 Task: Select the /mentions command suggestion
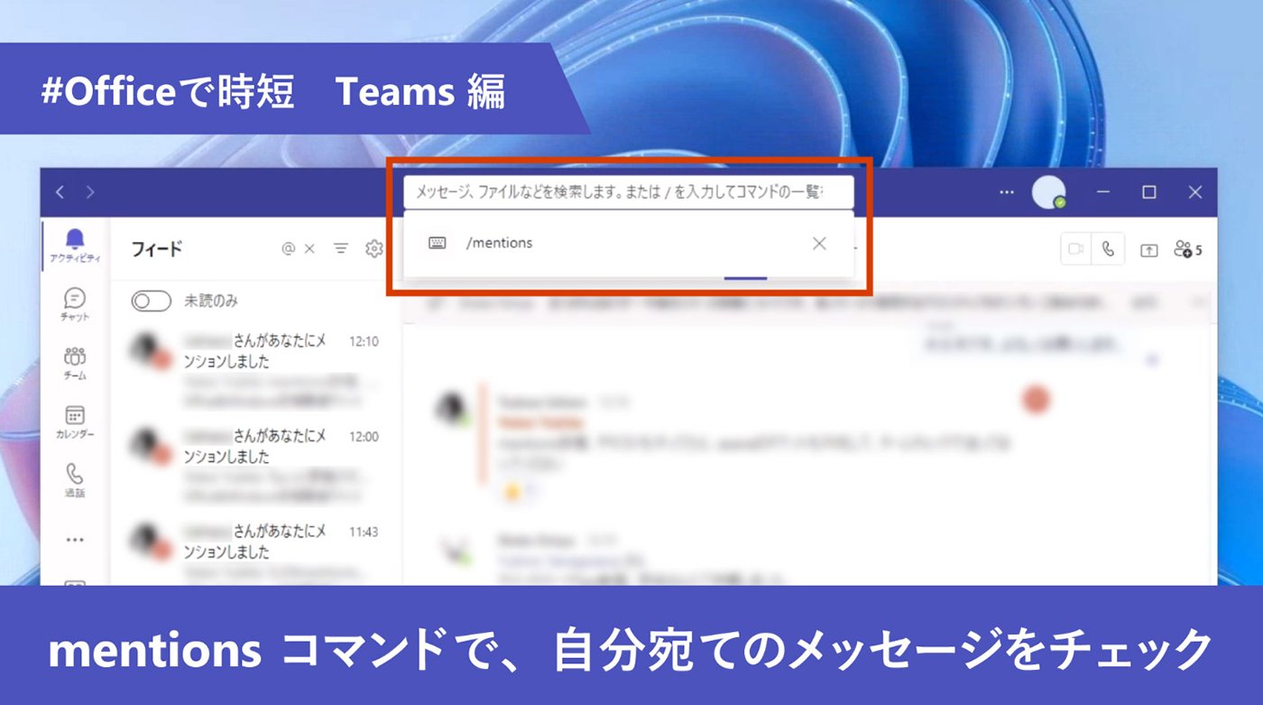click(629, 243)
